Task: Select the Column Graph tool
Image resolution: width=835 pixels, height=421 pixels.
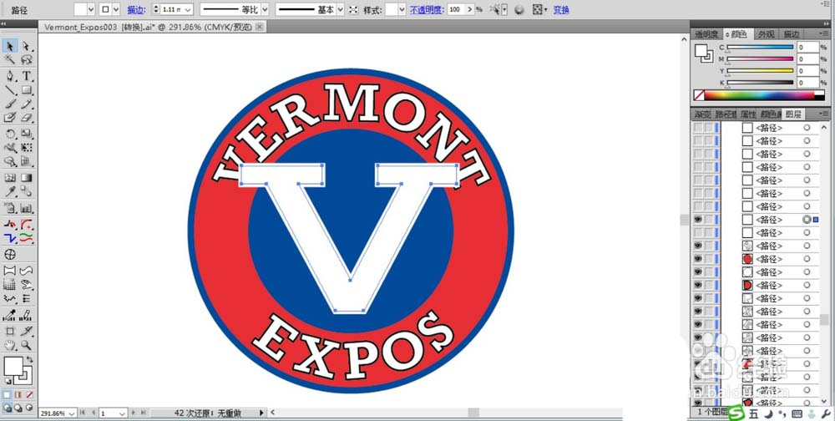Action: 26,208
